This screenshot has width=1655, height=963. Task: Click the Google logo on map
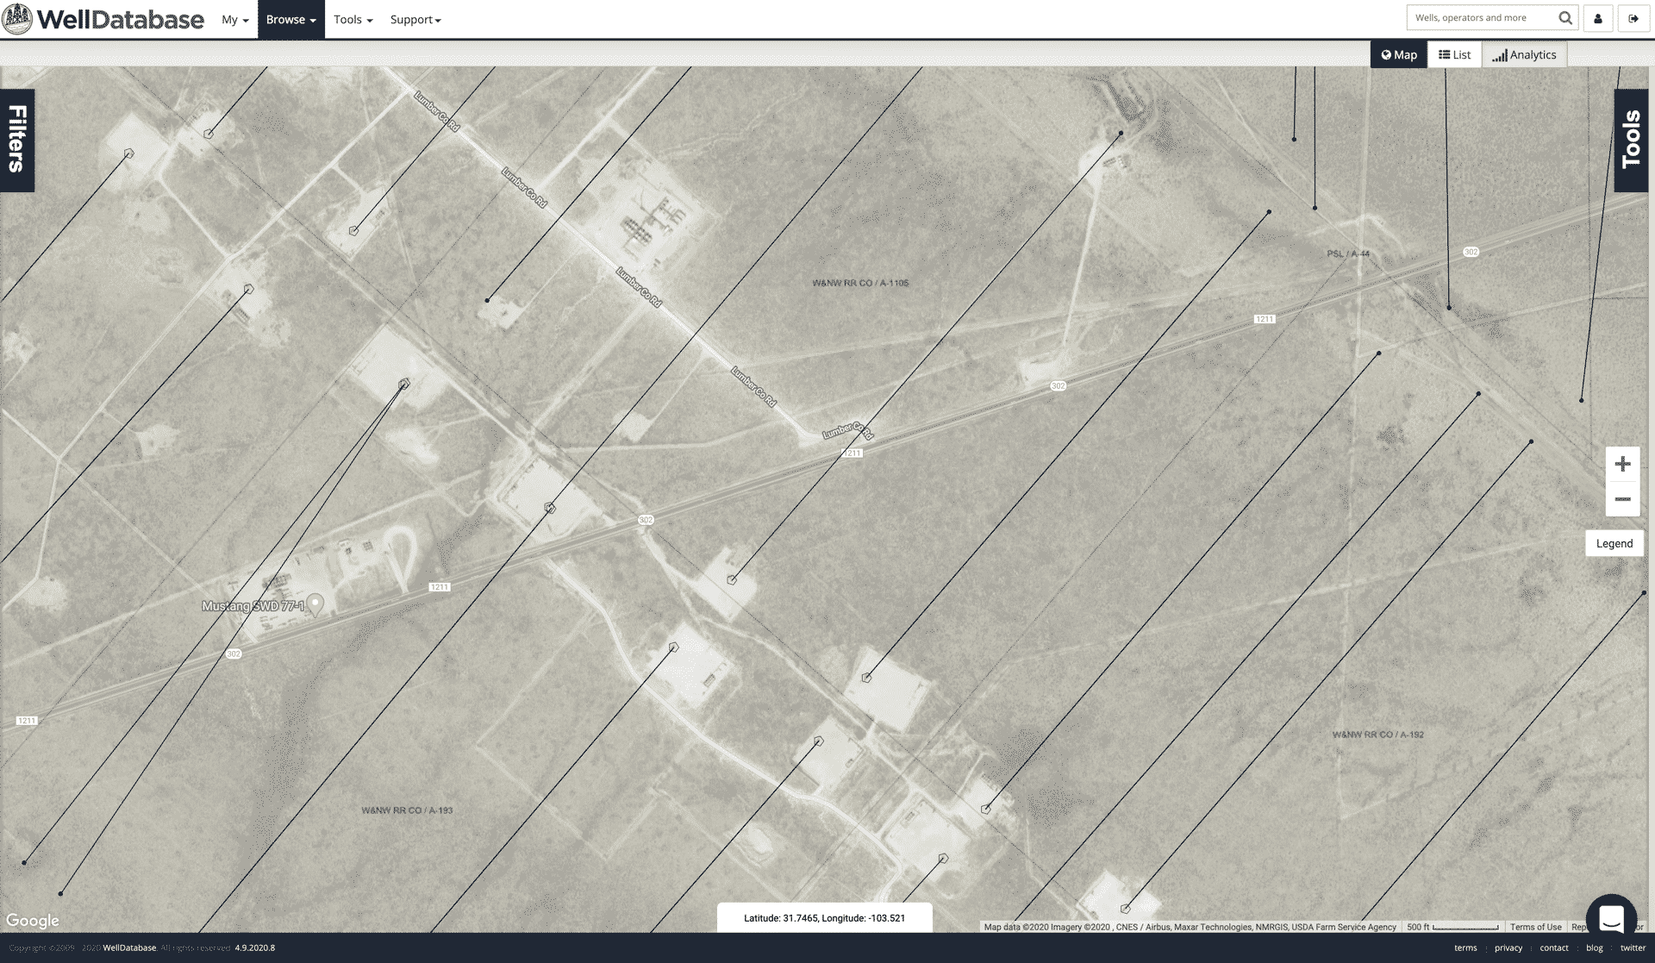pyautogui.click(x=33, y=921)
